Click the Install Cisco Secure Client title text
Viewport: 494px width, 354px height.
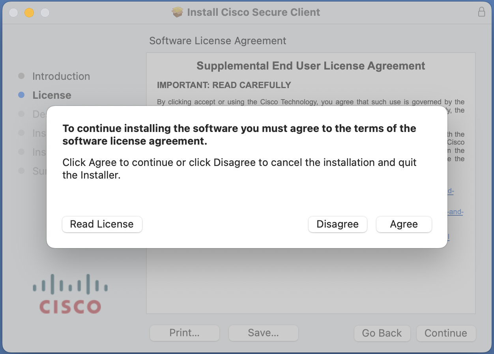[254, 12]
